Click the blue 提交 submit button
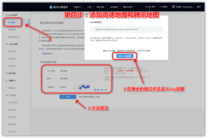The width and height of the screenshot is (207, 138). (x=68, y=97)
